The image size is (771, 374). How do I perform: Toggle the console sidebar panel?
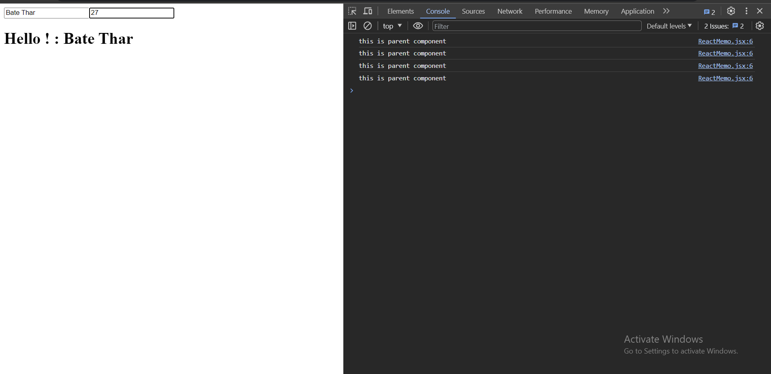(352, 26)
